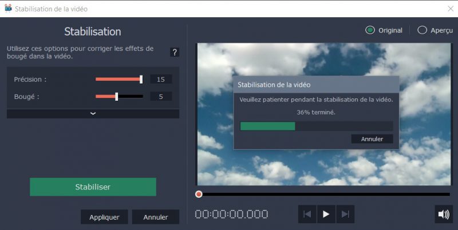Select the Original radio button
Screen dimensions: 458x230
(370, 30)
